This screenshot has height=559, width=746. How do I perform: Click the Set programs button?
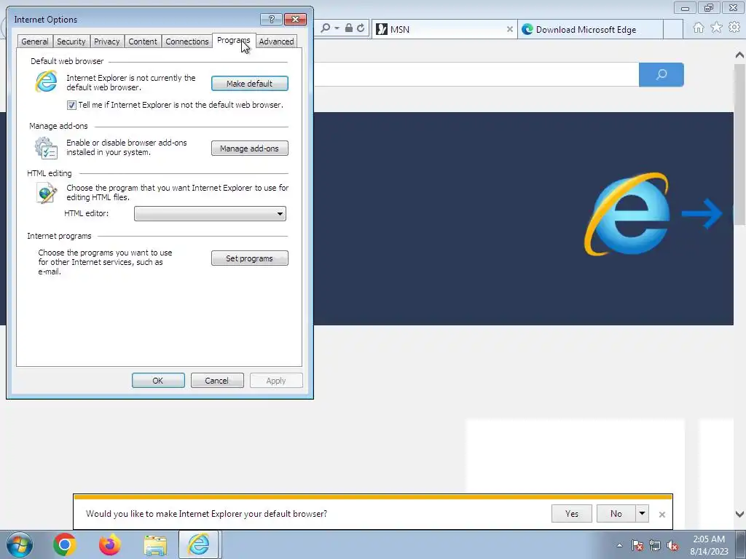250,258
